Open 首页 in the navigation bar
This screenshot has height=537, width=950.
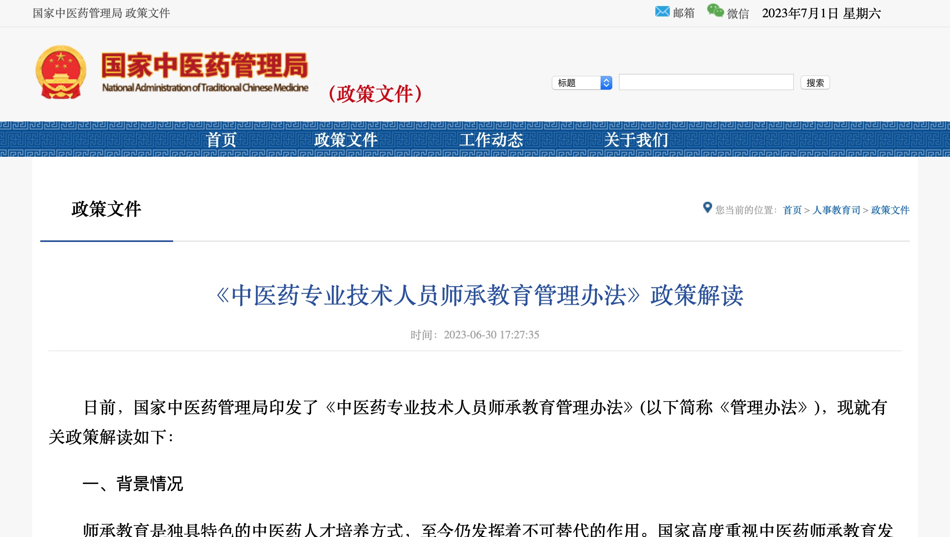coord(221,140)
